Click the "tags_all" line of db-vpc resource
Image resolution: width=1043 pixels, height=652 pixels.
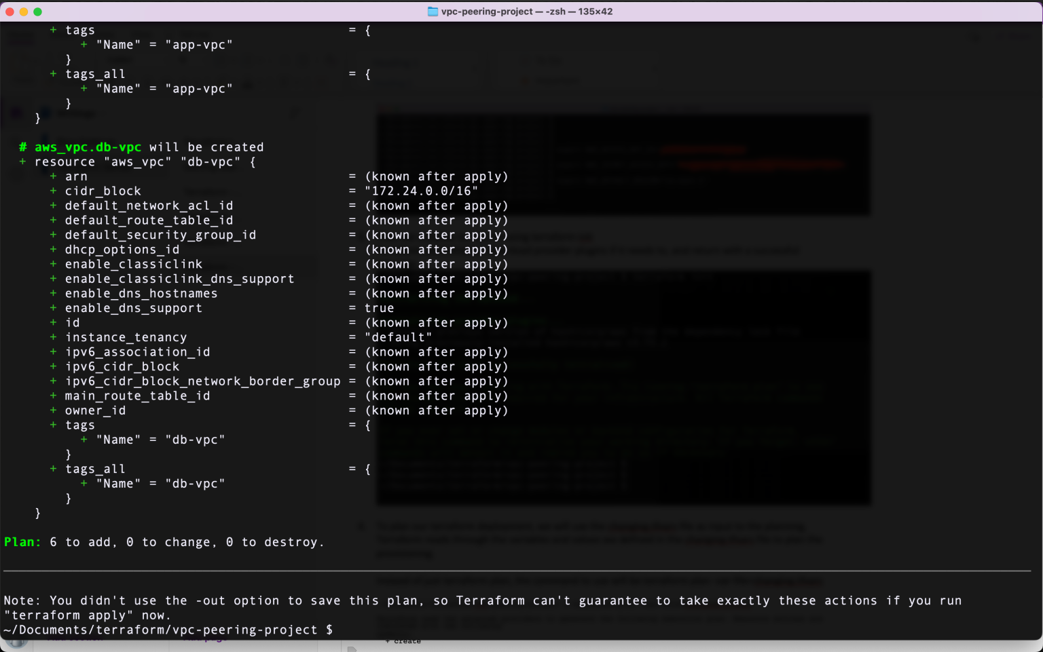click(95, 469)
